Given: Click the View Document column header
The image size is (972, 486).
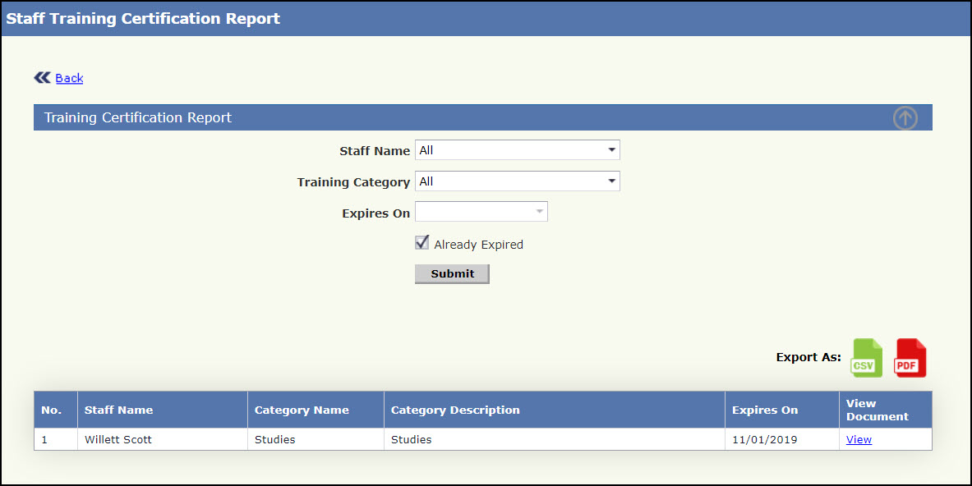Looking at the screenshot, I should (x=877, y=410).
